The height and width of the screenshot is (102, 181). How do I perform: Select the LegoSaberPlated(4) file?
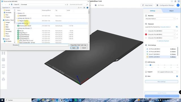coord(24,37)
